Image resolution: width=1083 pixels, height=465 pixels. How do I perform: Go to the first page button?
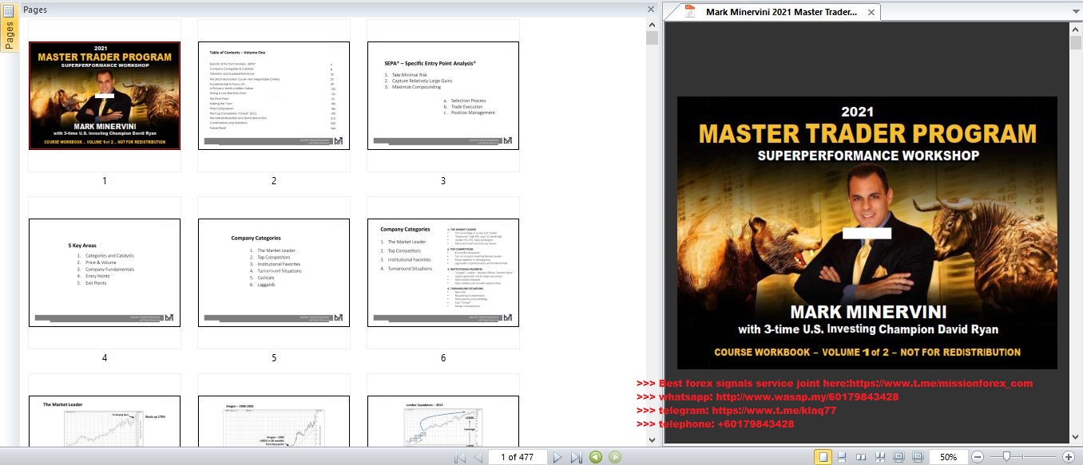click(x=460, y=457)
